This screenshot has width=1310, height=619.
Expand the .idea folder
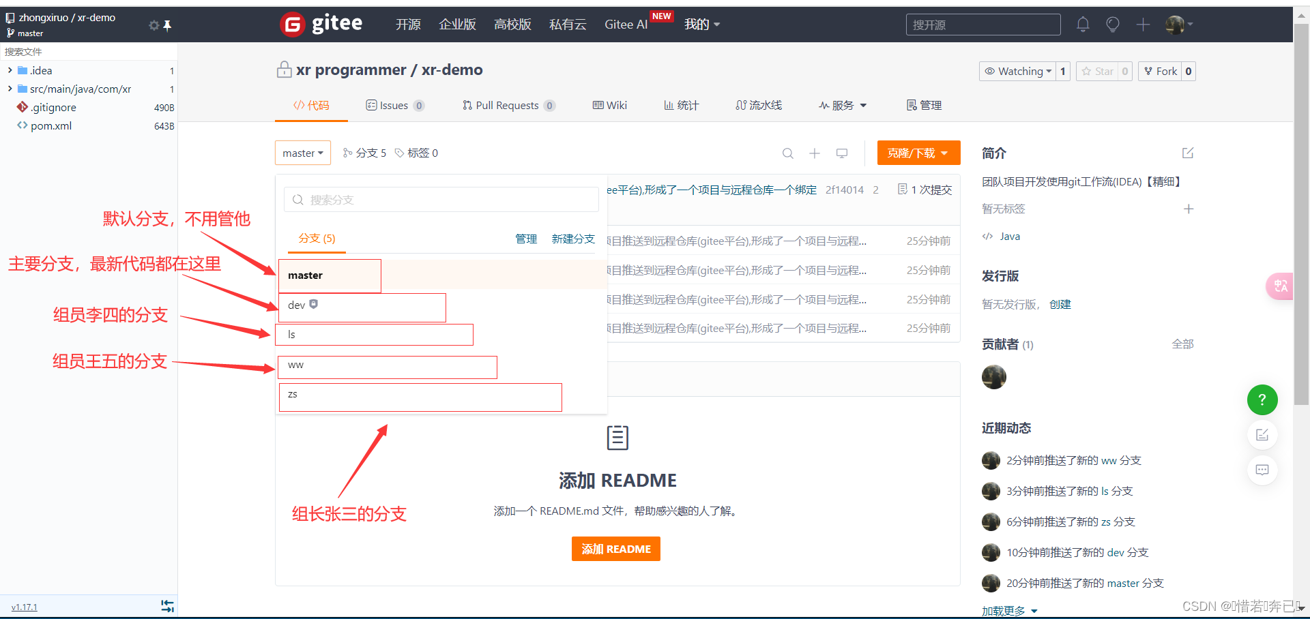point(10,70)
